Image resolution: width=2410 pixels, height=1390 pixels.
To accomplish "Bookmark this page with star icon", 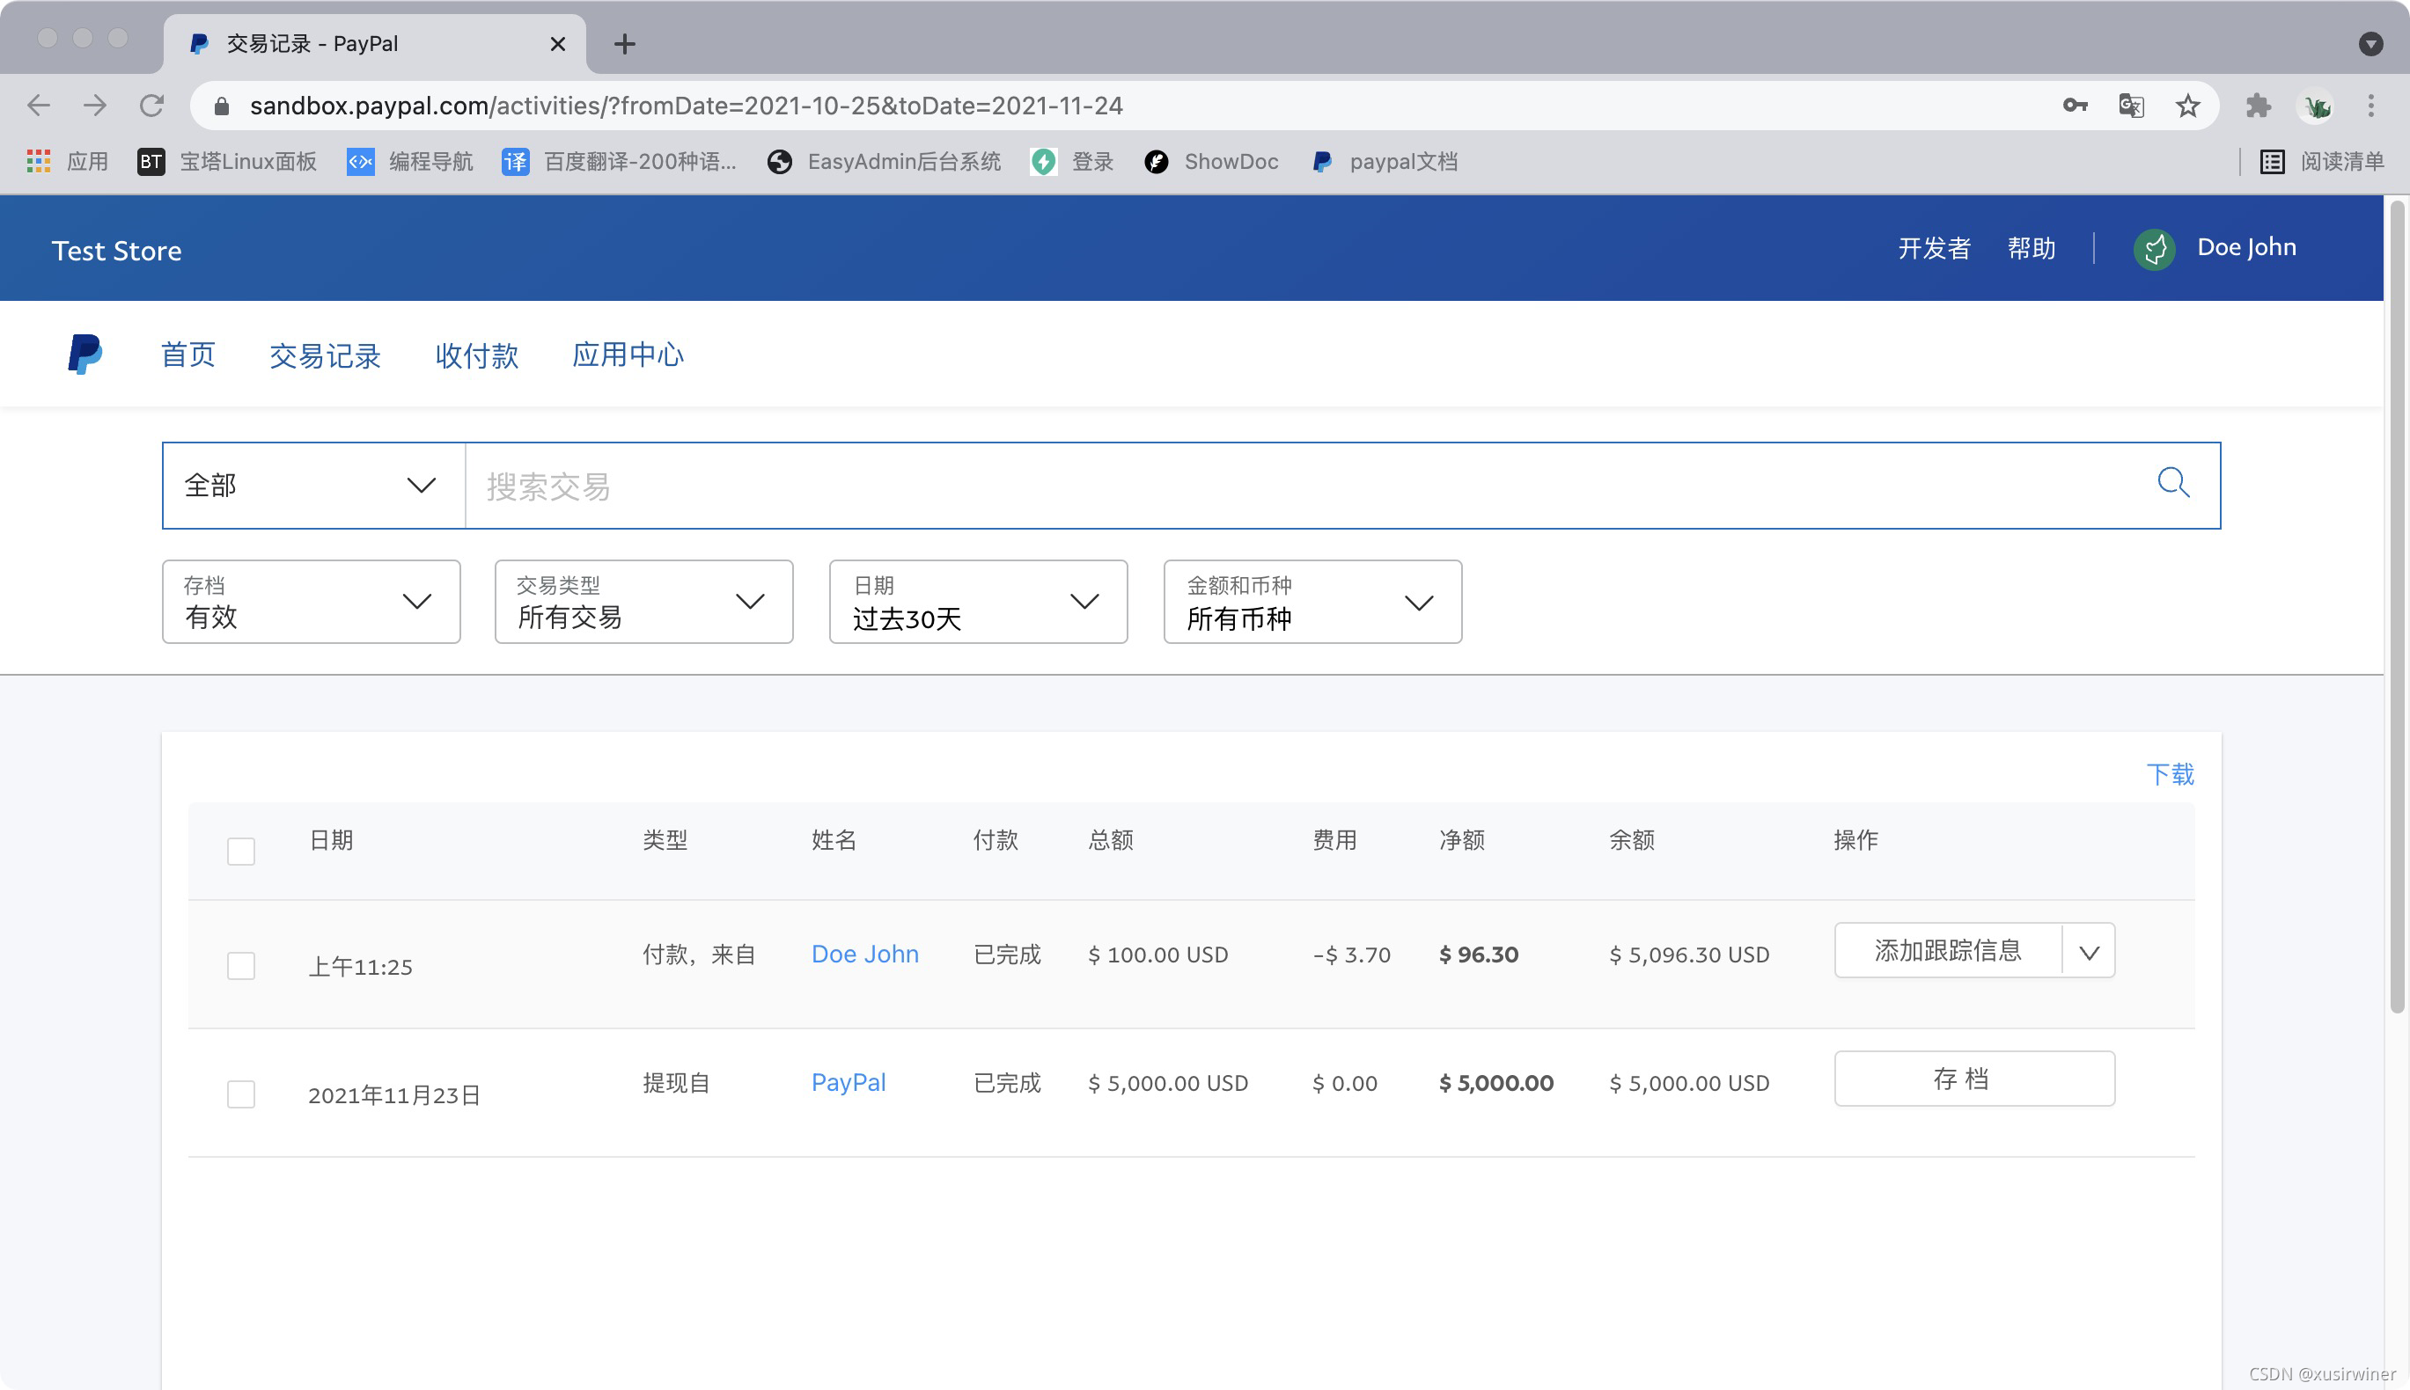I will pos(2187,105).
